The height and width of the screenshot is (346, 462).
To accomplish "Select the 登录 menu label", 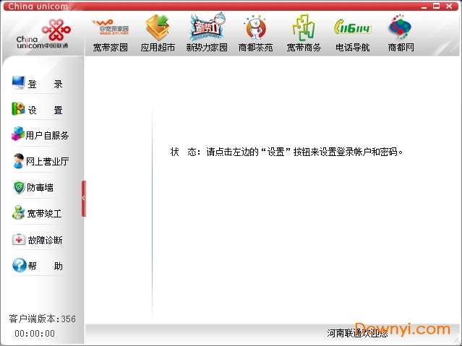I will [45, 85].
